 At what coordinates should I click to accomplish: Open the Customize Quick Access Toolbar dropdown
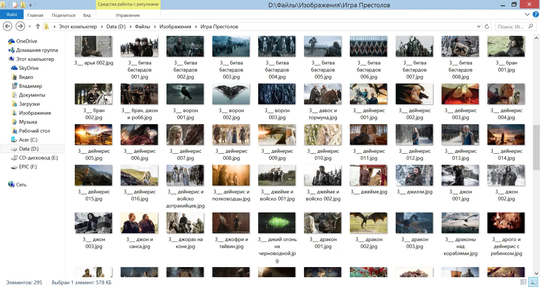(x=30, y=5)
